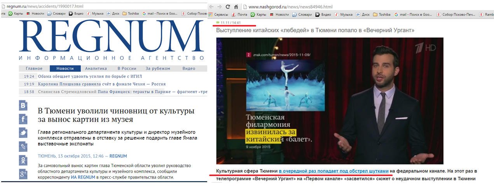
Task: Switch to the Главное tab on REGNUM
Action: pos(34,69)
